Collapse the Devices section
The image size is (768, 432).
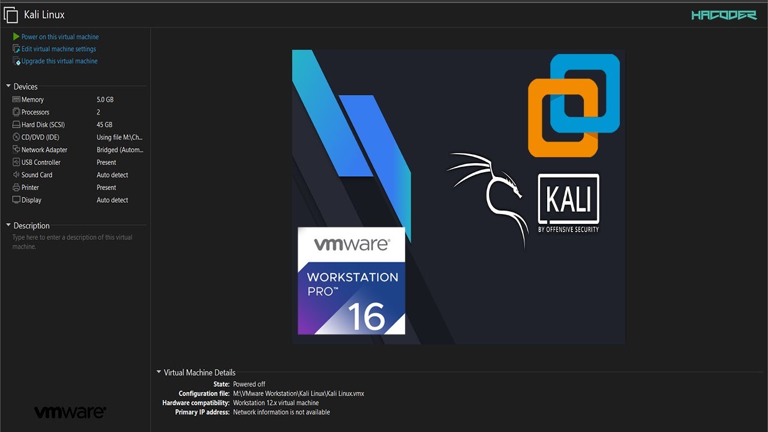coord(8,86)
